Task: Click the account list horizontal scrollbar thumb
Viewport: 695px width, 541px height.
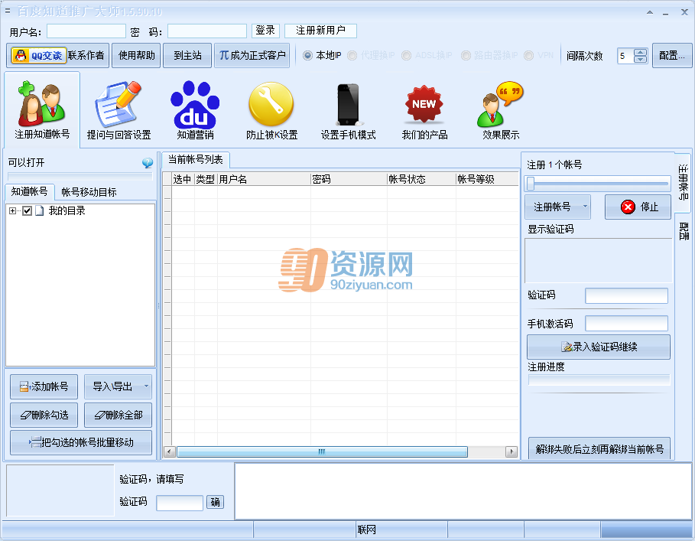Action: coord(322,452)
